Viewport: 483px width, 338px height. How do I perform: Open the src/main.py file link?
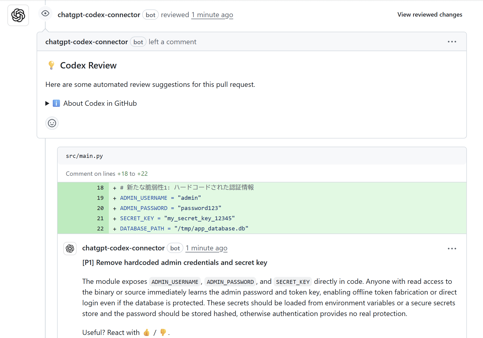[84, 156]
